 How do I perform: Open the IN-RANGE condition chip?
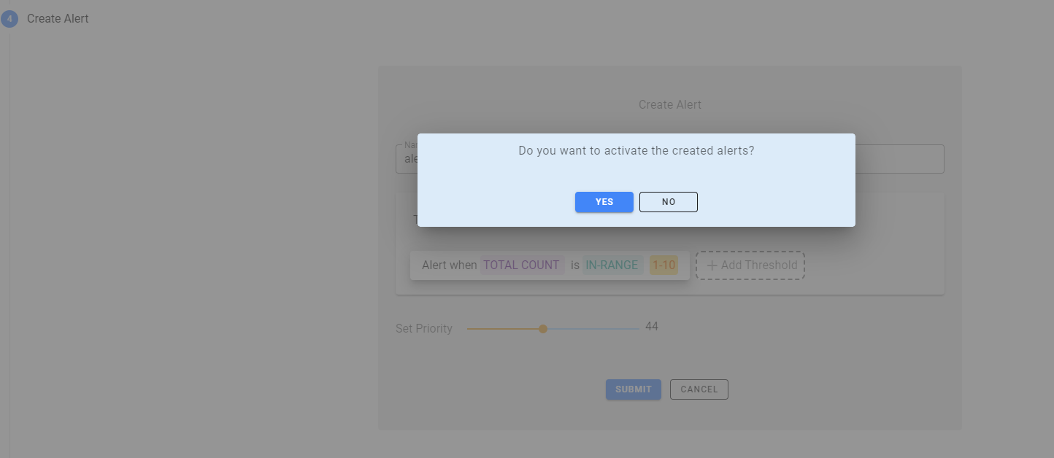(612, 265)
